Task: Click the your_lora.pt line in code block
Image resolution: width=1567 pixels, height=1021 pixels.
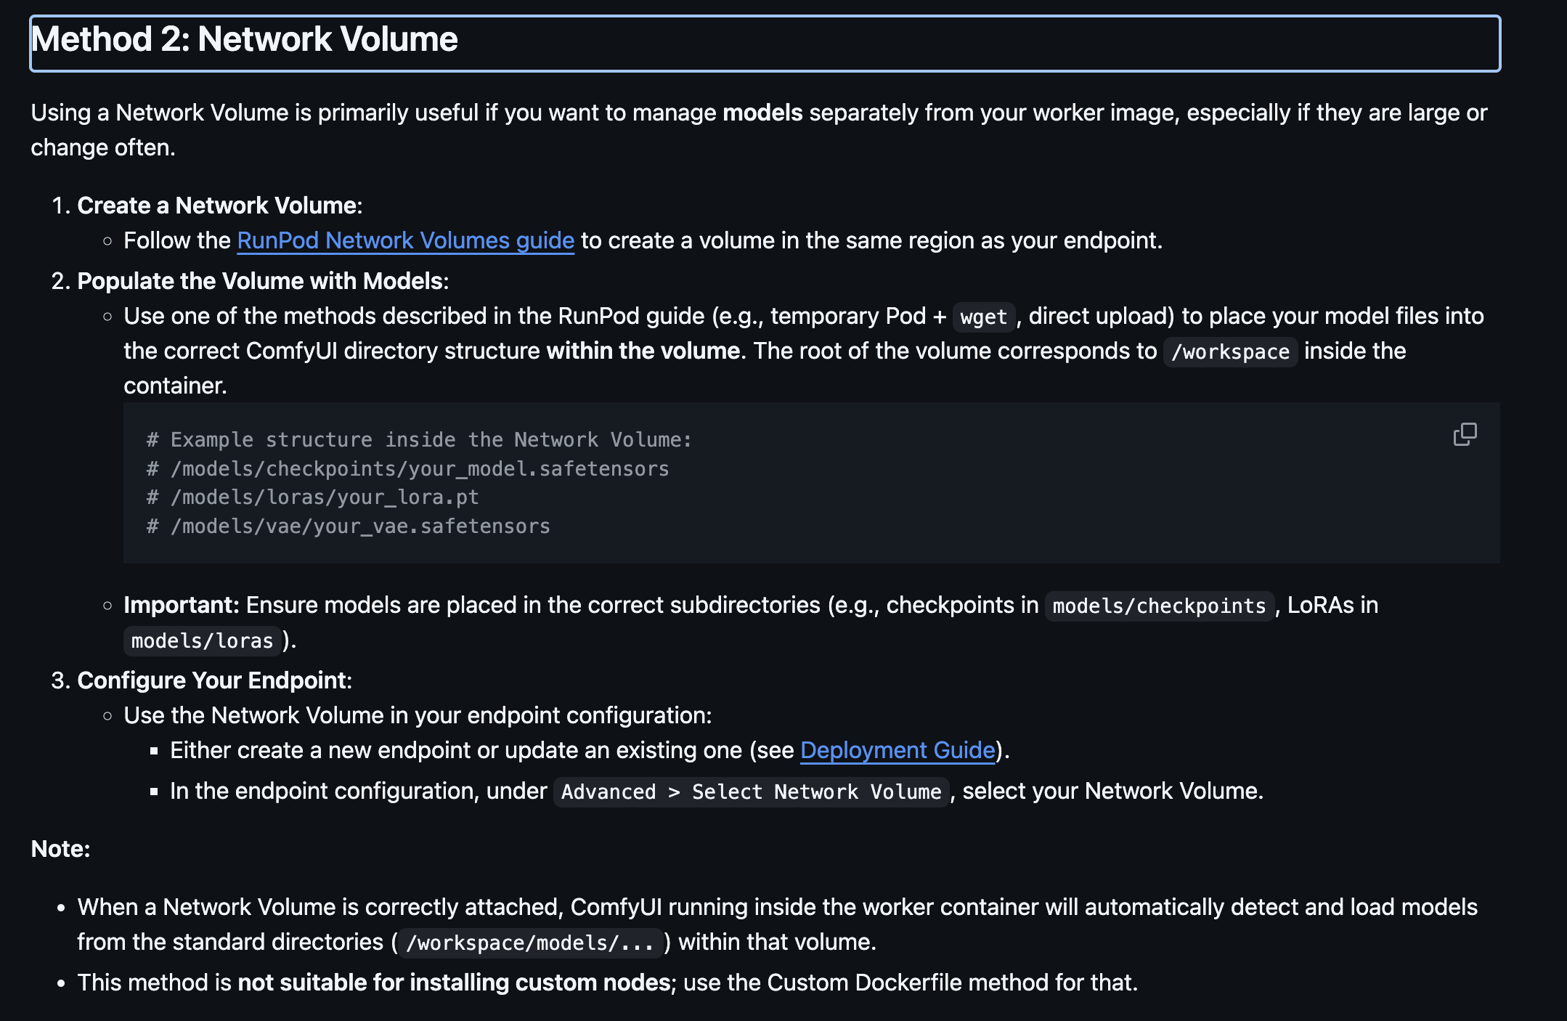Action: click(x=312, y=497)
